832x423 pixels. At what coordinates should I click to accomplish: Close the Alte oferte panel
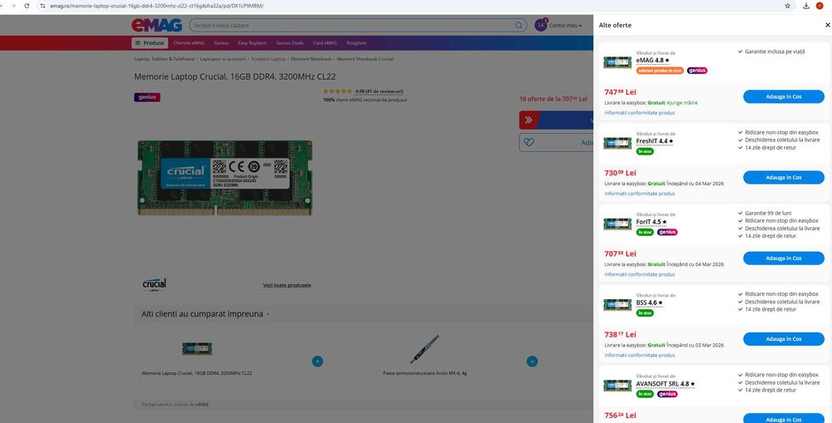click(827, 25)
